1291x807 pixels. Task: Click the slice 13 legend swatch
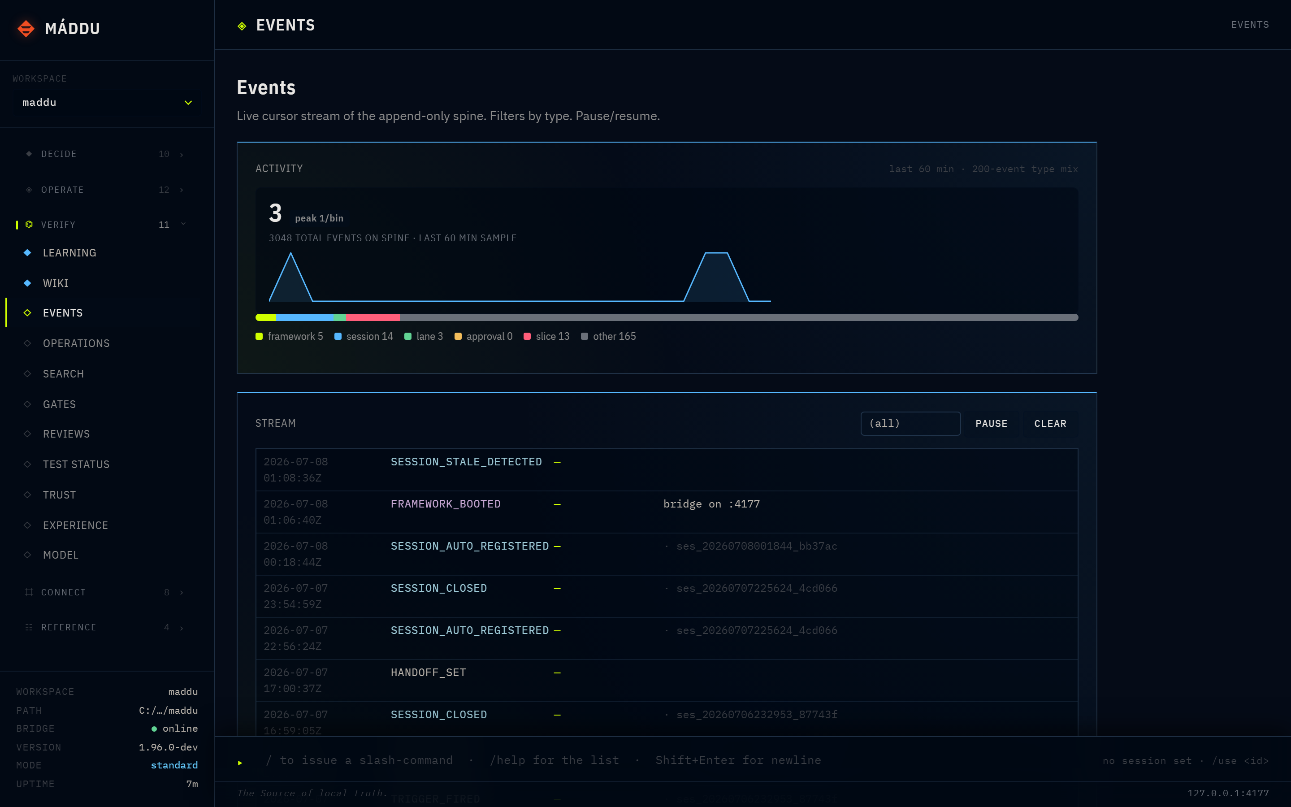(x=527, y=336)
